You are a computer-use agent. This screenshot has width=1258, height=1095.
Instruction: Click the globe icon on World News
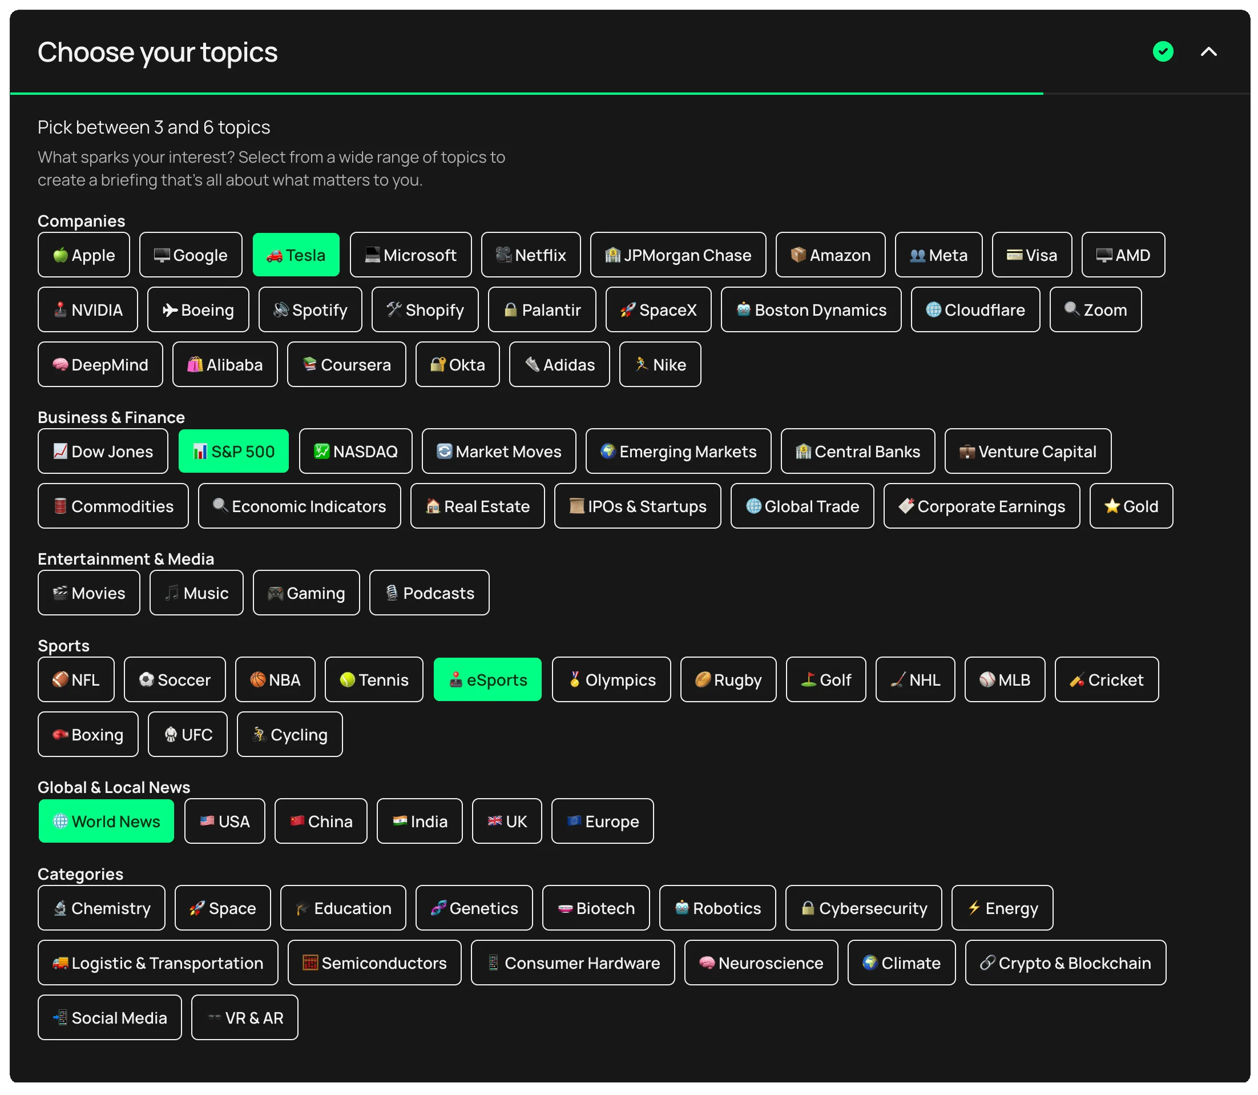[x=61, y=821]
